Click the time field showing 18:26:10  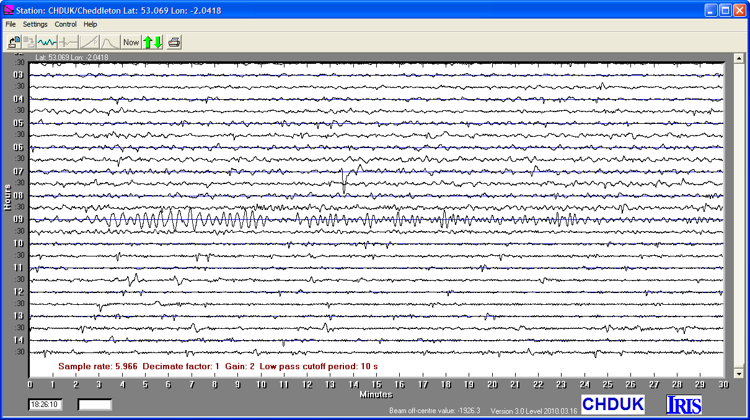pyautogui.click(x=46, y=405)
